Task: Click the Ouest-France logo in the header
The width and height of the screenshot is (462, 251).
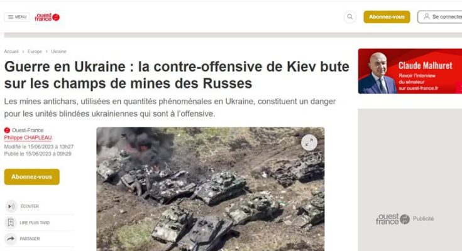Action: [47, 17]
